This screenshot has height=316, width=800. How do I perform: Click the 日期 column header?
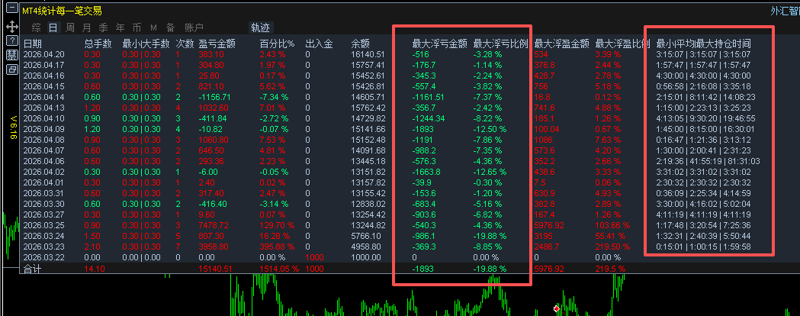[33, 44]
